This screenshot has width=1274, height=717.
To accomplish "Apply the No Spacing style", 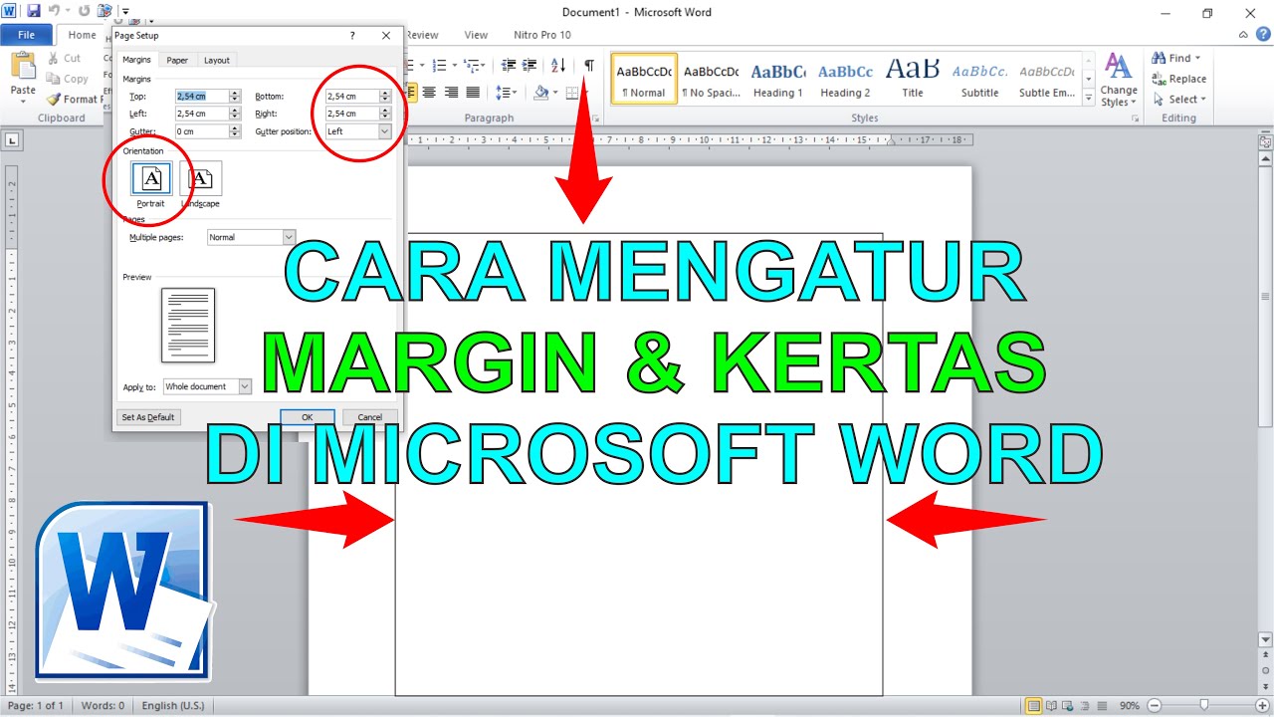I will (711, 79).
